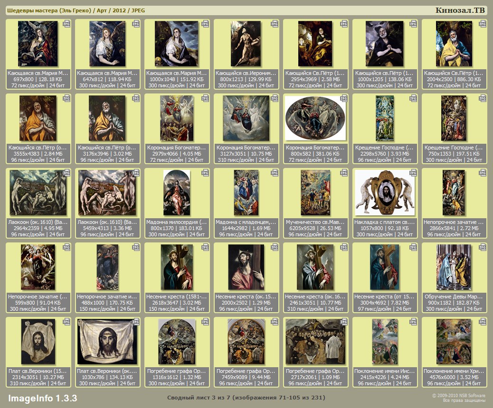Select the JPG badge on the 800x1370 card
The image size is (493, 408).
(205, 173)
